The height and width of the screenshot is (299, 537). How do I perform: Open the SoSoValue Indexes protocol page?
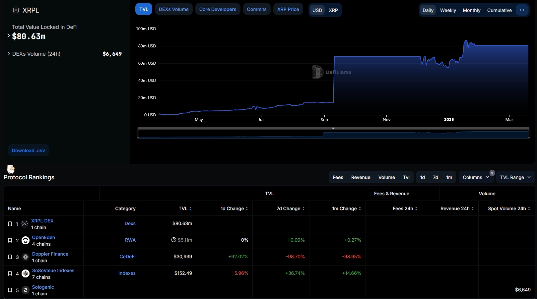(53, 270)
